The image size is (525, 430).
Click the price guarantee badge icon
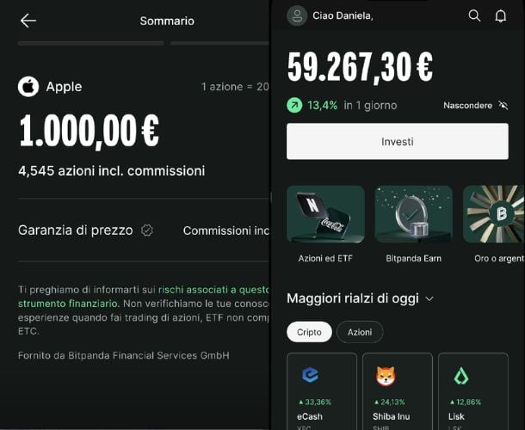coord(147,230)
